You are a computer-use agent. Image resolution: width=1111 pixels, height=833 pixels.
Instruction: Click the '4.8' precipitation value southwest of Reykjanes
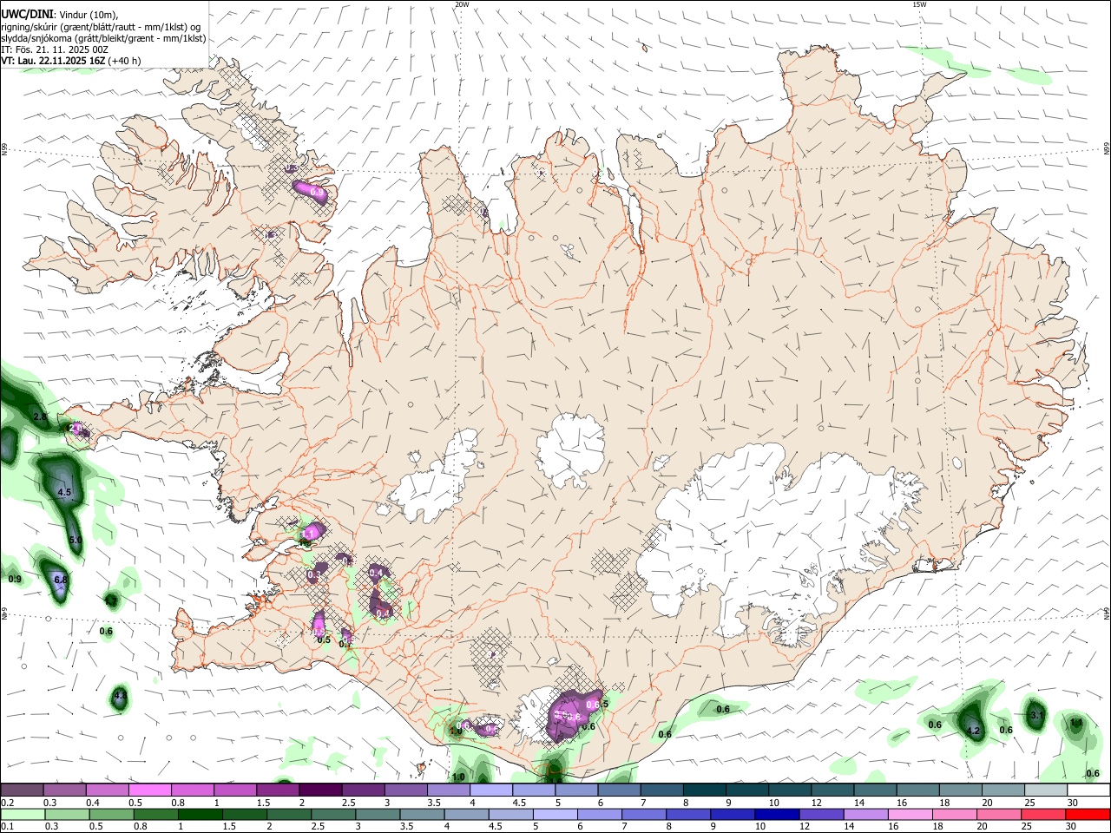(121, 696)
